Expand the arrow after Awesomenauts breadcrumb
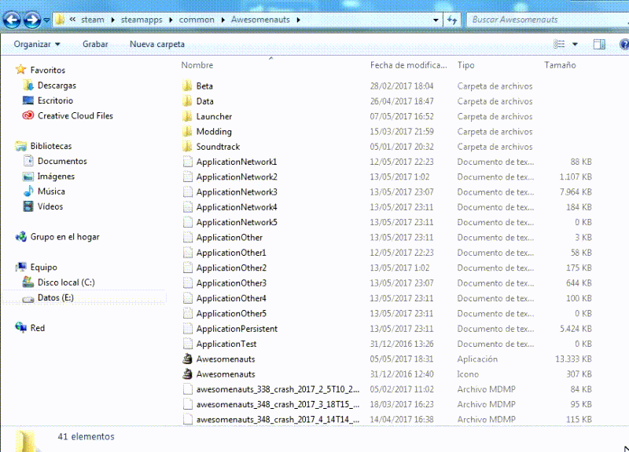Screen dimensions: 629x452 click(x=299, y=20)
